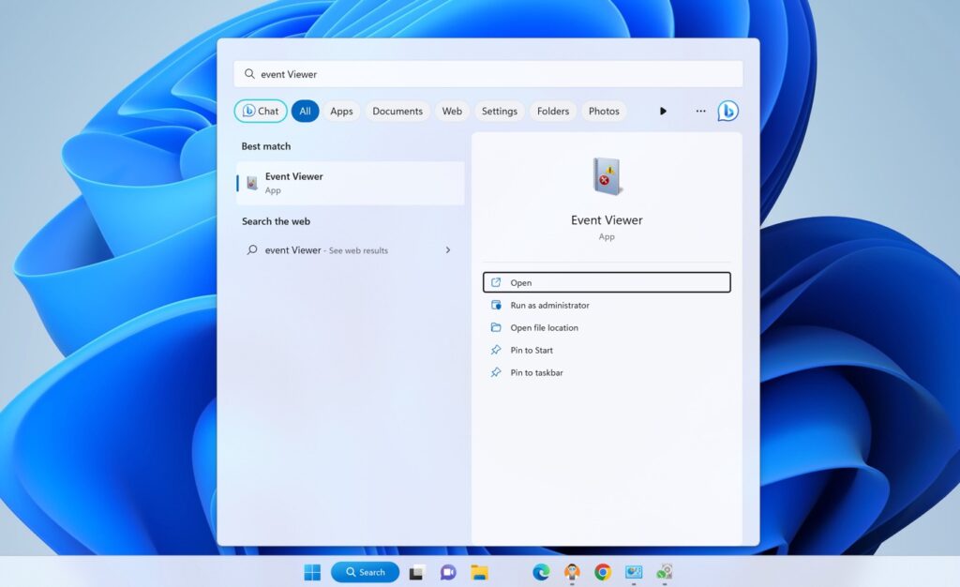
Task: Click the Bing Chat icon in search window
Action: tap(728, 111)
